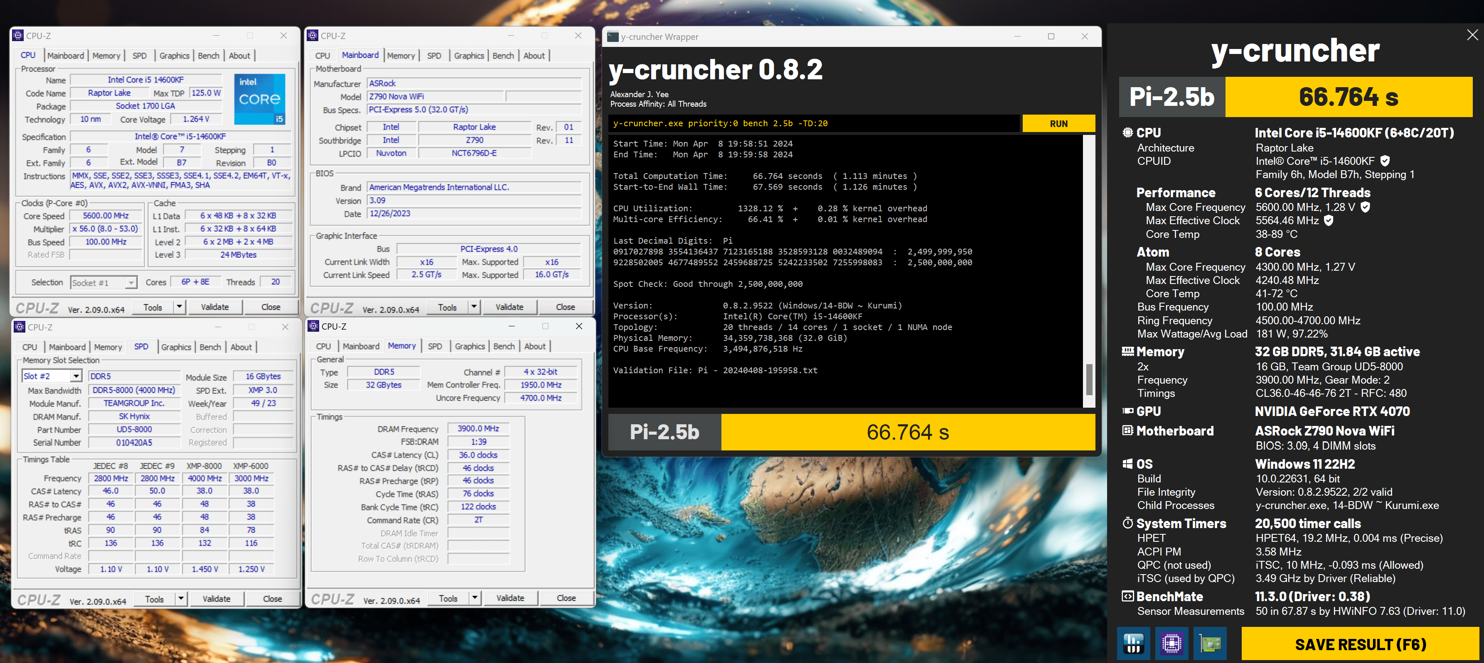Screen dimensions: 1484x663
Task: Open the purple CPU-Z chip icon in BenchMate
Action: pos(1171,643)
